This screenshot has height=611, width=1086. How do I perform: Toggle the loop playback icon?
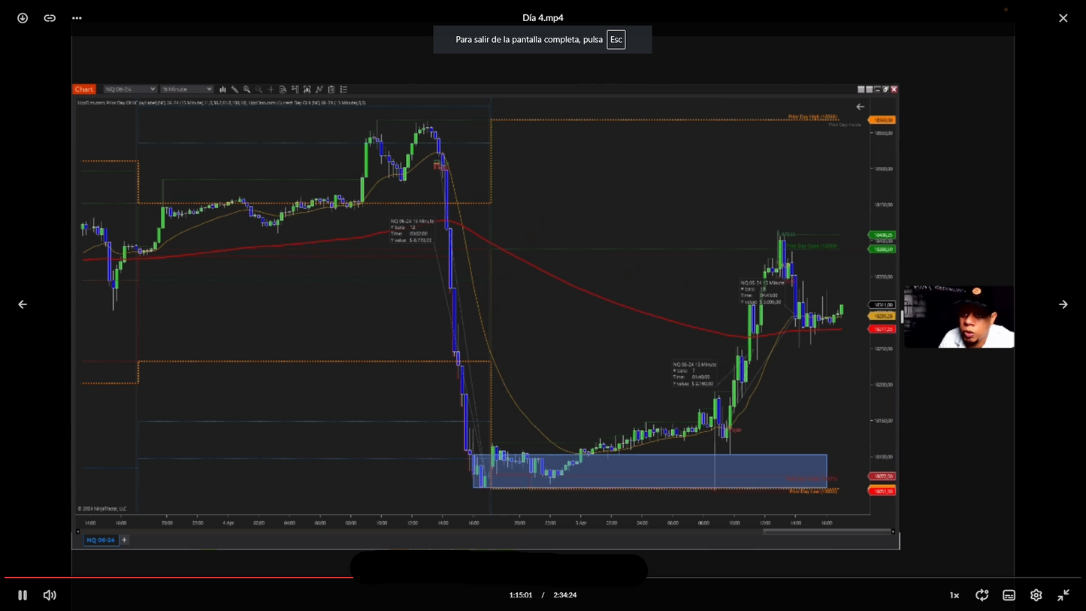982,595
